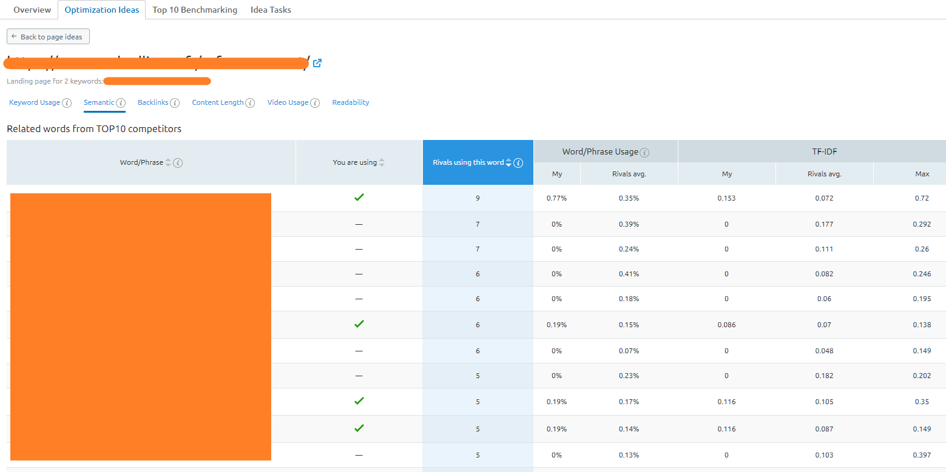Screen dimensions: 946x472
Task: Click info icon in Word/Phrase column header
Action: tap(178, 163)
